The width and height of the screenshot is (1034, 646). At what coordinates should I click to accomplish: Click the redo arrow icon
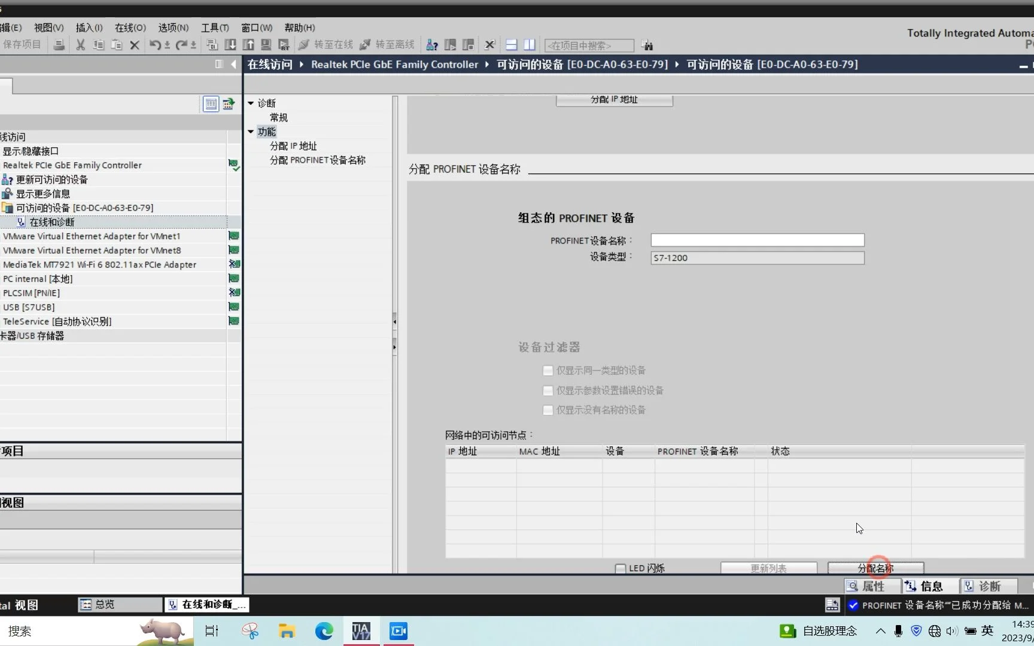click(181, 45)
